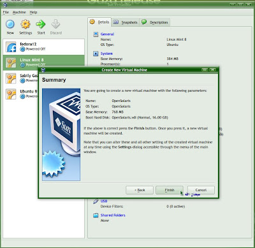Switch to the Description tab

coord(155,22)
